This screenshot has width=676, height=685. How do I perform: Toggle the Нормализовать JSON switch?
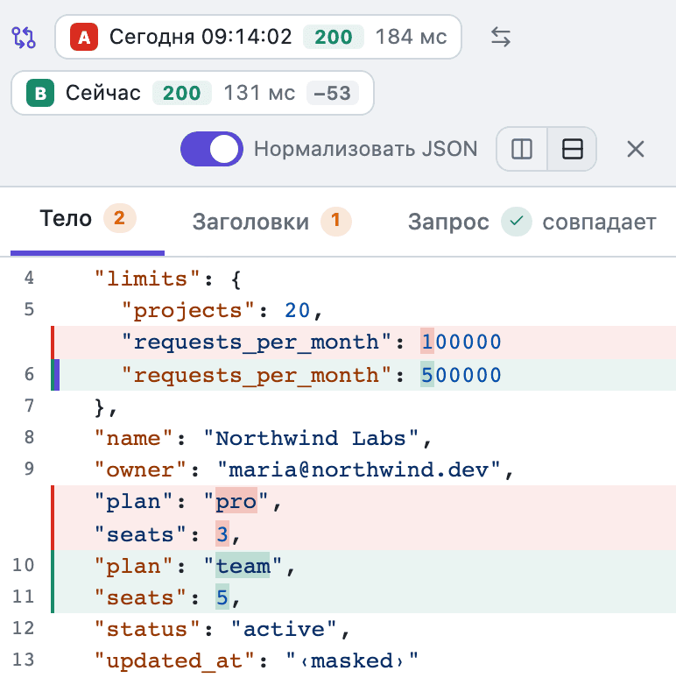(212, 149)
